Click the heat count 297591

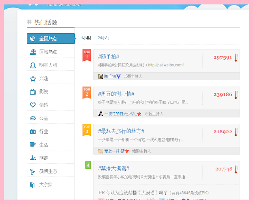pos(223,57)
